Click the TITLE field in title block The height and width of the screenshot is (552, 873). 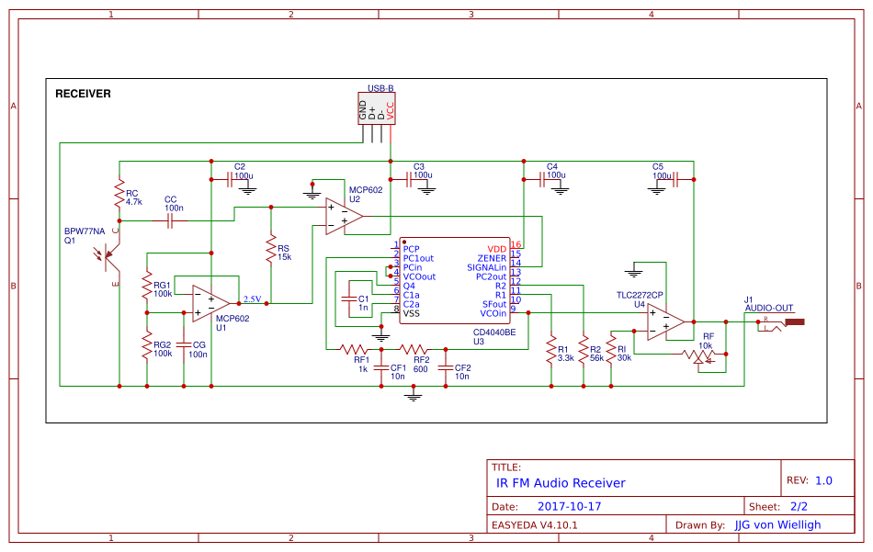pyautogui.click(x=509, y=467)
